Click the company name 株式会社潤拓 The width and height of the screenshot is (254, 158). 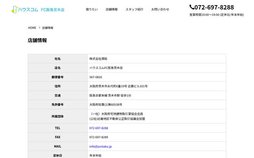coord(98,59)
